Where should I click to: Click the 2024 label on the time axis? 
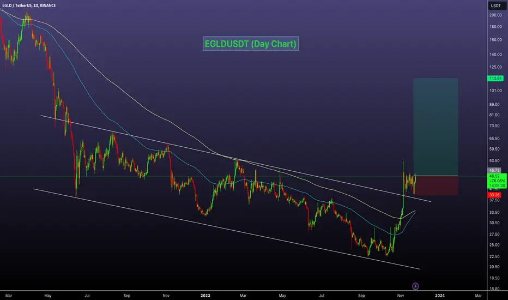point(440,296)
